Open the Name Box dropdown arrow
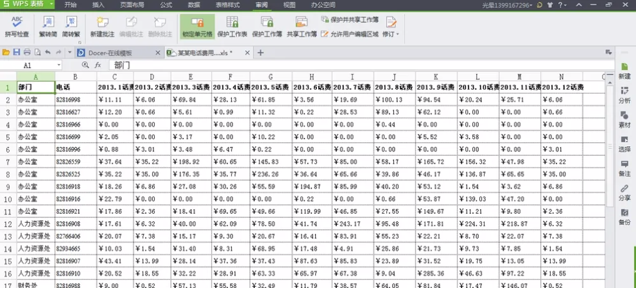The image size is (636, 288). [x=59, y=65]
